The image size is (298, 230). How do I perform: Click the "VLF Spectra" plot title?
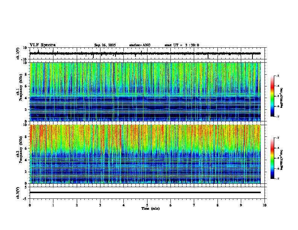tap(43, 45)
